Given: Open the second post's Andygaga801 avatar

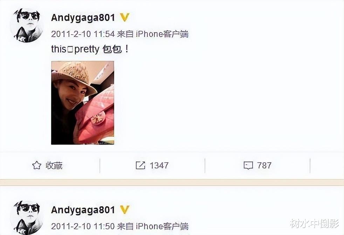Looking at the screenshot, I should coord(27,218).
